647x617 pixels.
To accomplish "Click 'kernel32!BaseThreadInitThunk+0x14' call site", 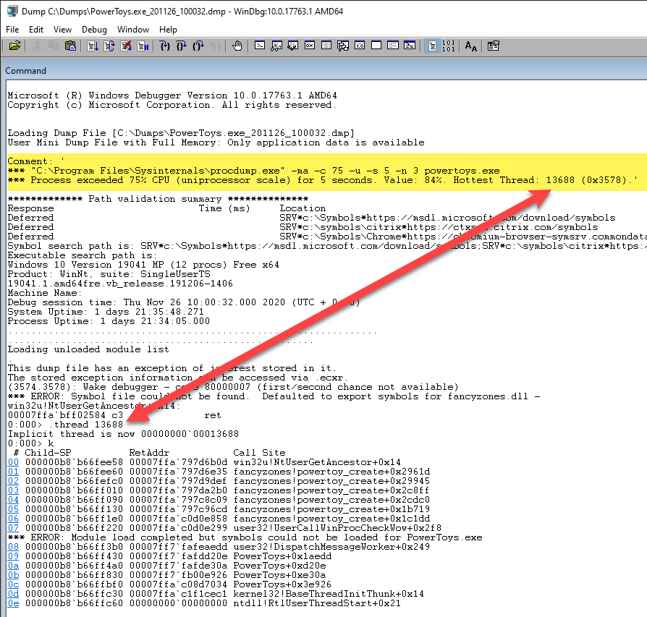I will tap(329, 594).
